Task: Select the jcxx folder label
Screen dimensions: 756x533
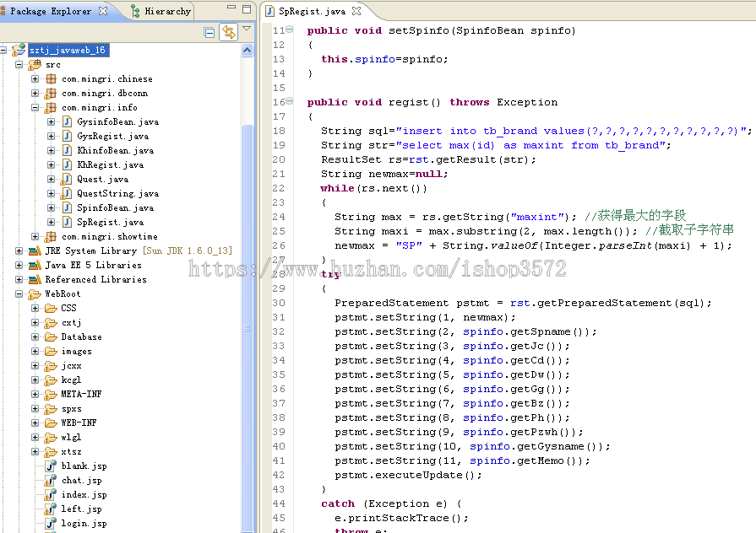Action: pyautogui.click(x=71, y=366)
